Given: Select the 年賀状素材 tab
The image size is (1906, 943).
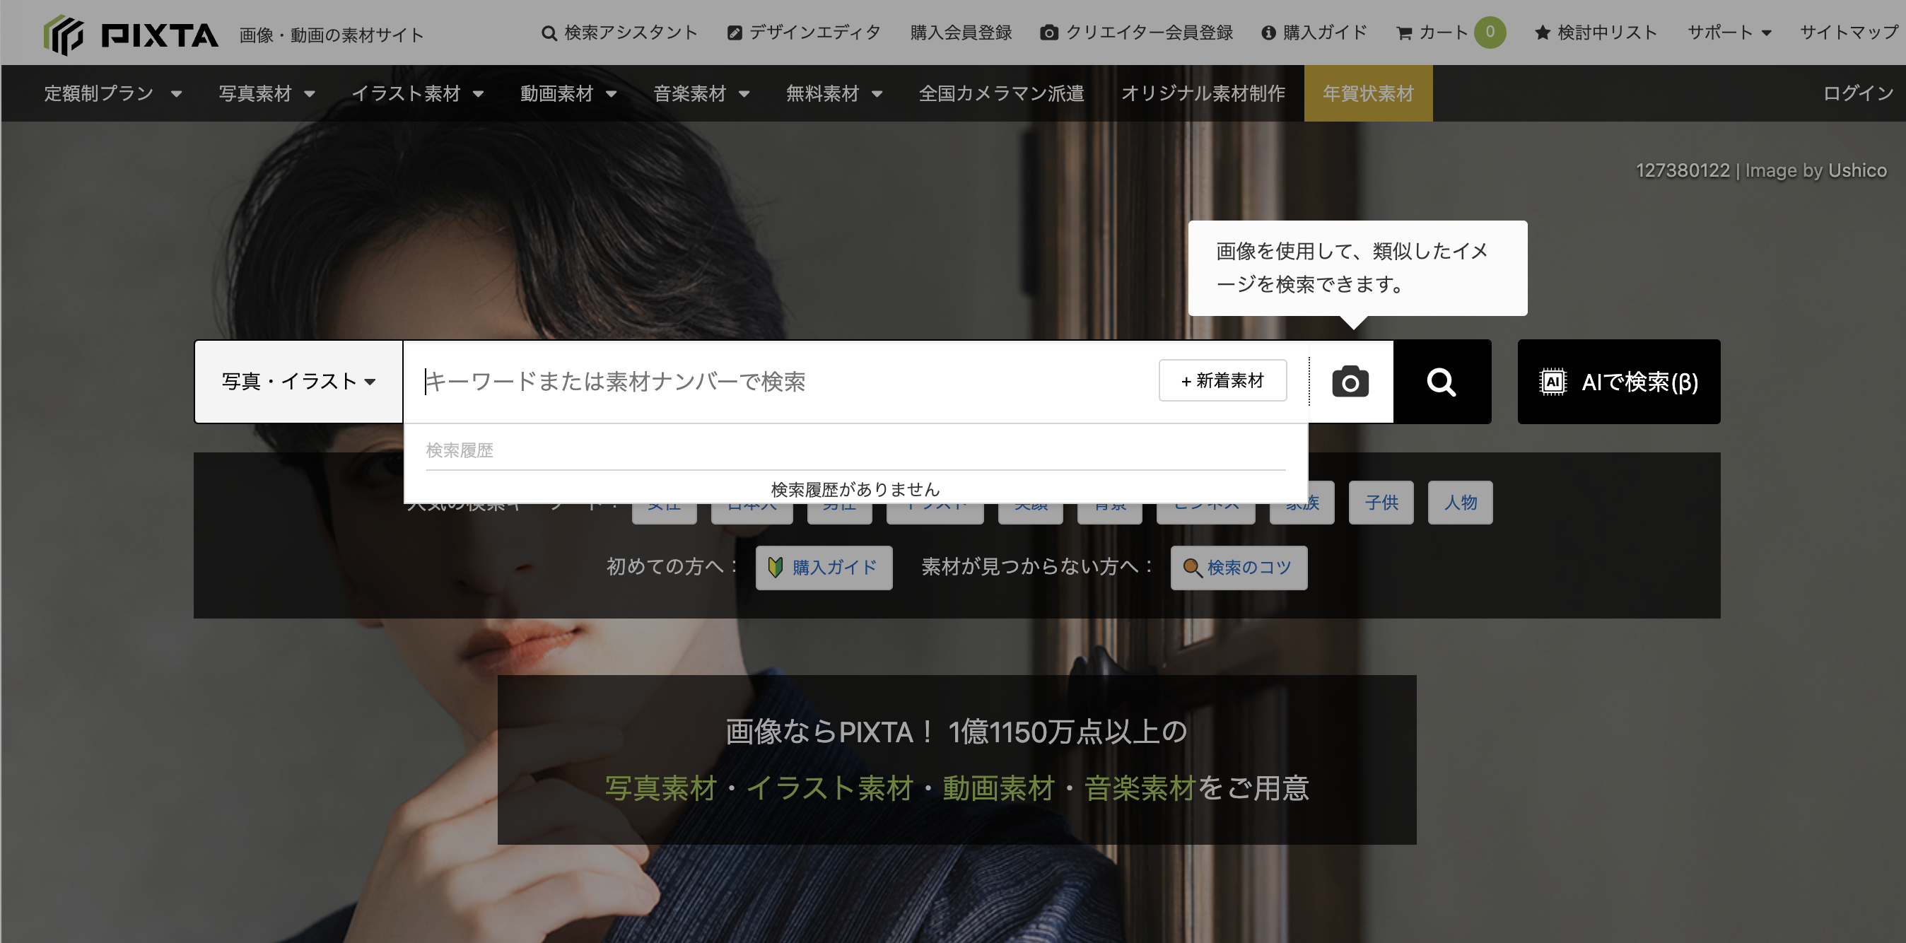Looking at the screenshot, I should [x=1367, y=93].
